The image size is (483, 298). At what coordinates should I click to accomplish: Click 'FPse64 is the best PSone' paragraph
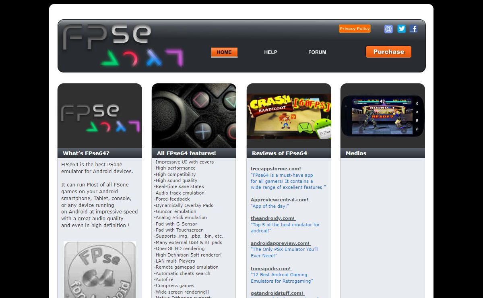(97, 168)
